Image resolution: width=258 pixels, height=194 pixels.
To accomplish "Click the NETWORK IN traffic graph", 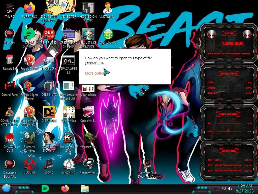I will coord(230,122).
